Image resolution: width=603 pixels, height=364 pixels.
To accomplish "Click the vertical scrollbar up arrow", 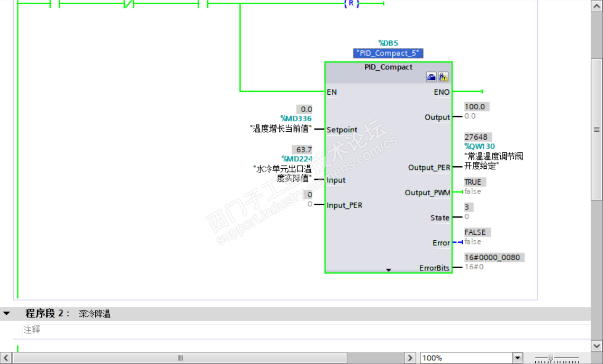I will [x=597, y=6].
